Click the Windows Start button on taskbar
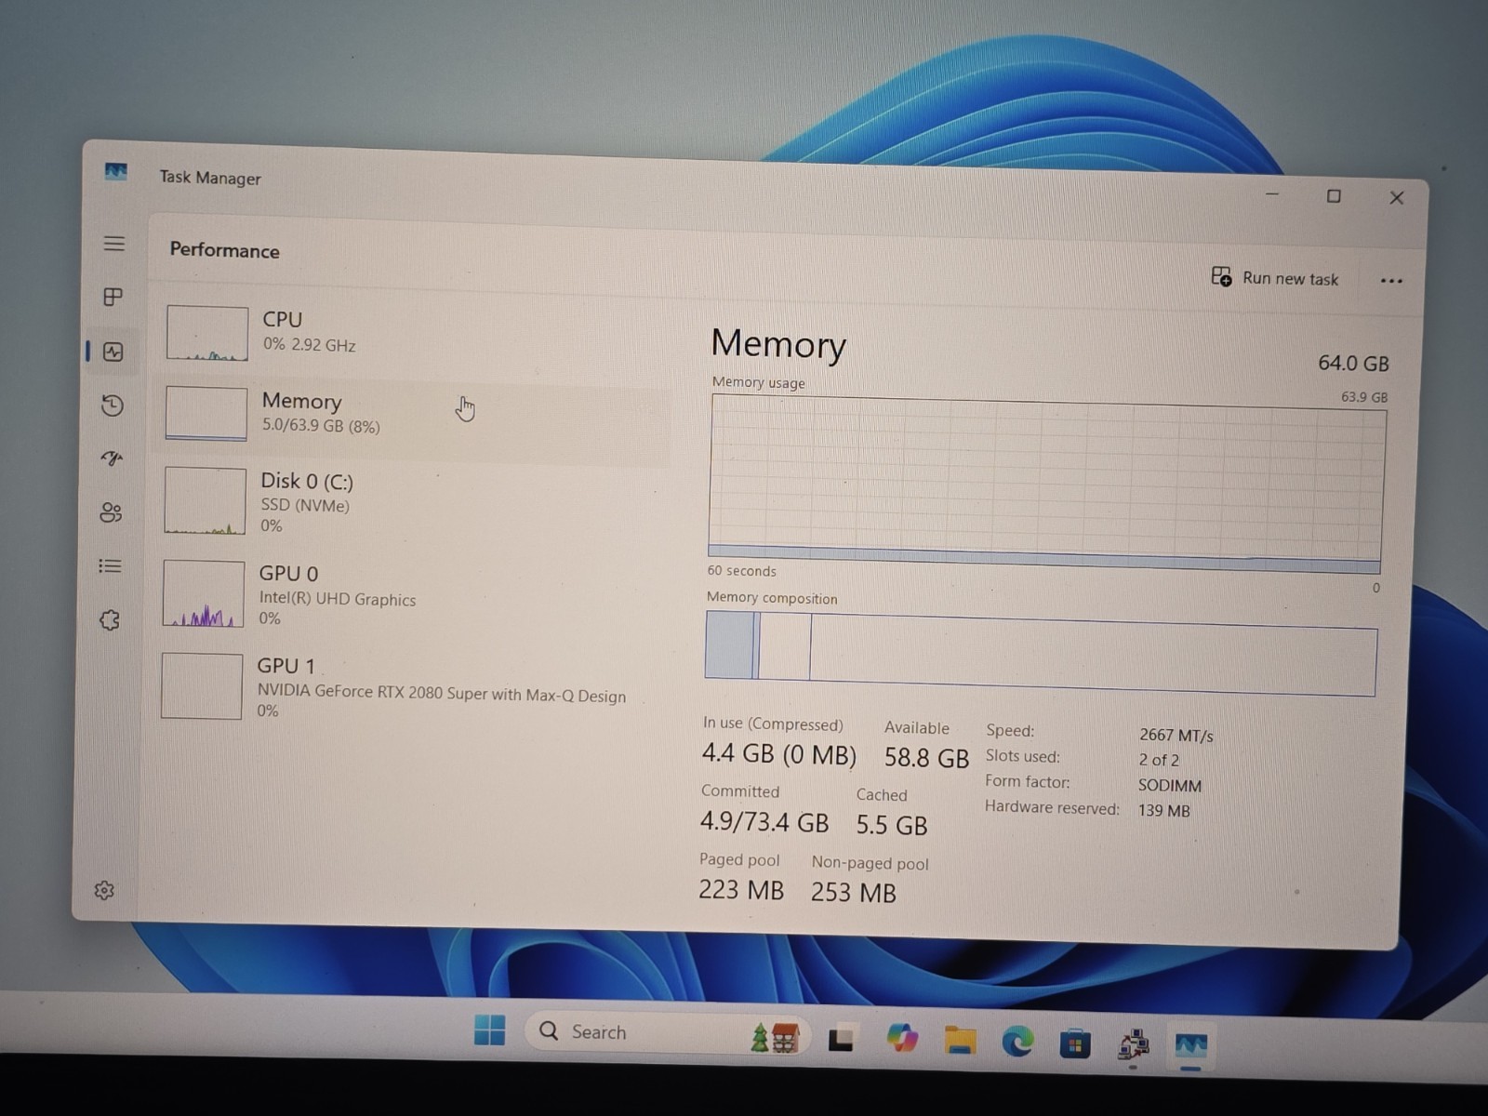 click(x=490, y=1030)
